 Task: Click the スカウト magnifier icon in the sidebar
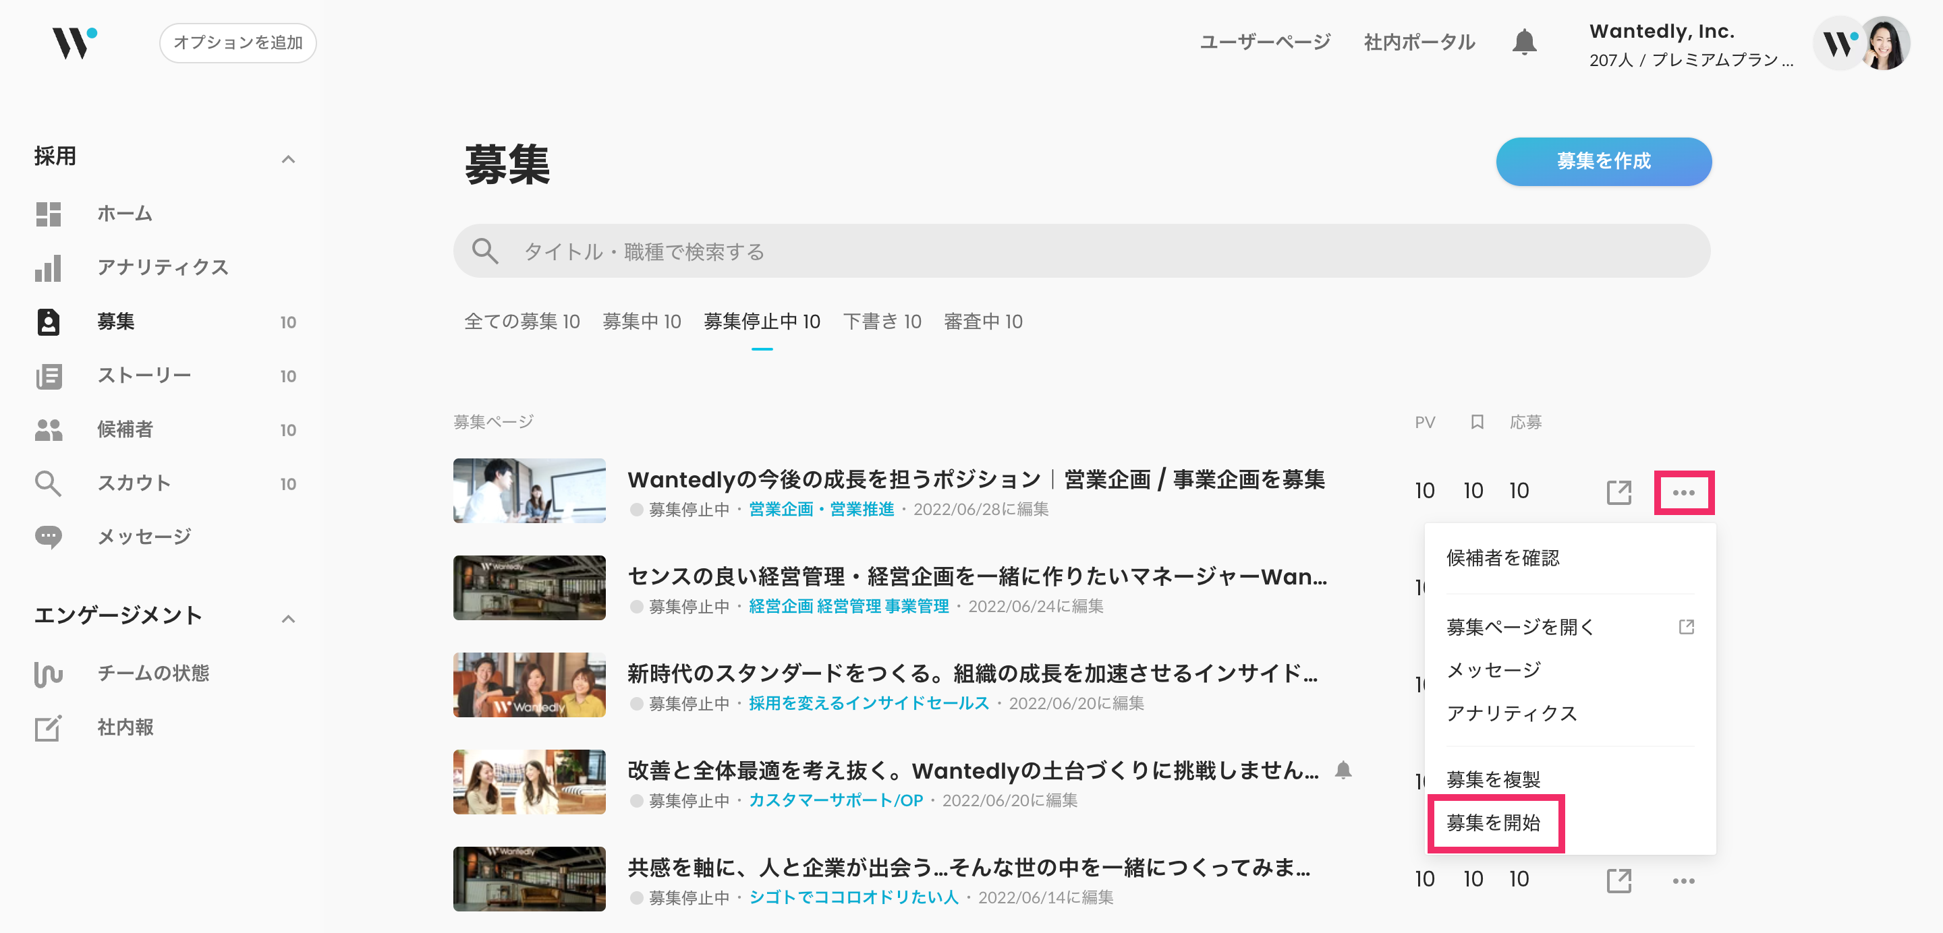(x=49, y=484)
